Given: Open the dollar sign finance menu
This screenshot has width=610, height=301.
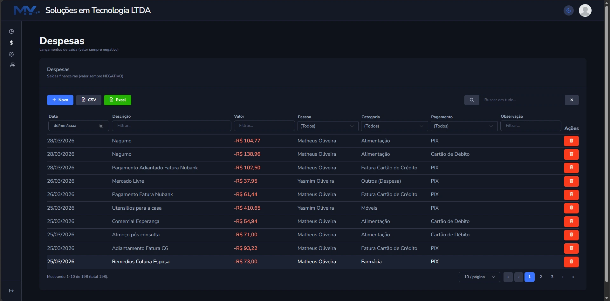Looking at the screenshot, I should click(11, 43).
